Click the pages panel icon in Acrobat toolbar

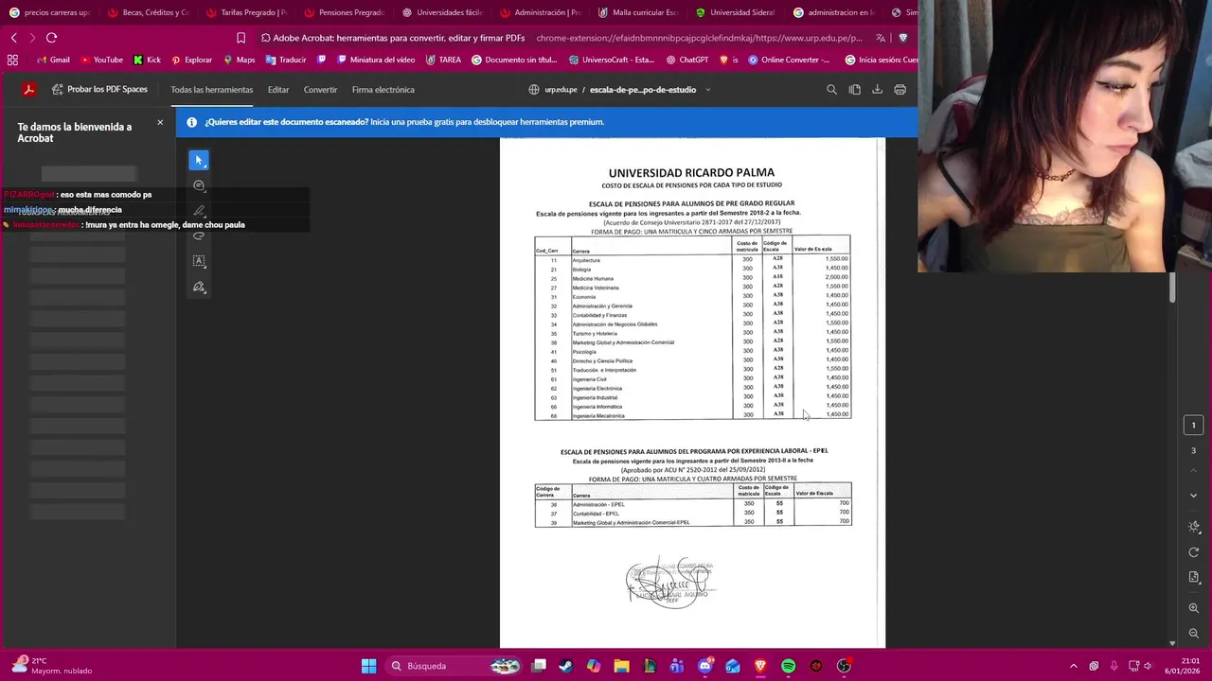click(x=855, y=90)
